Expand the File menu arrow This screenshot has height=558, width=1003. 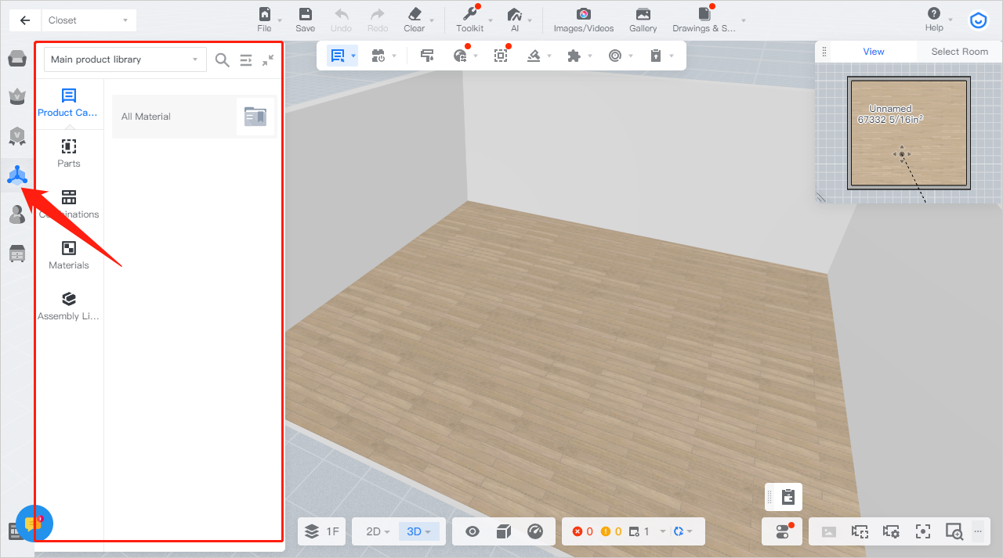(281, 20)
